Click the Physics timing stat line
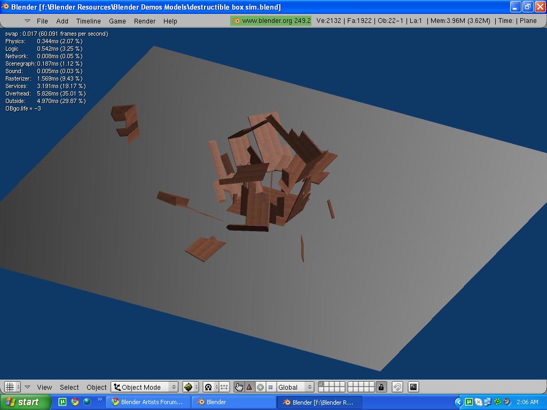The image size is (547, 410). click(x=44, y=41)
